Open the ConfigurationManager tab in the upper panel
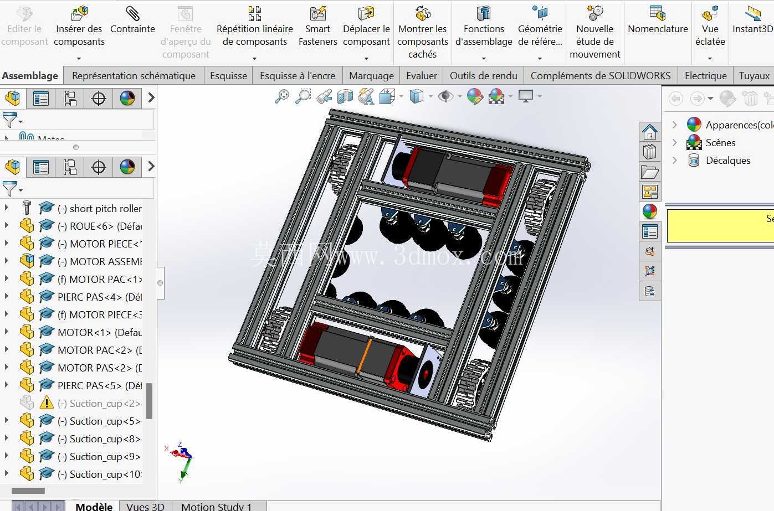The height and width of the screenshot is (511, 774). [x=70, y=99]
